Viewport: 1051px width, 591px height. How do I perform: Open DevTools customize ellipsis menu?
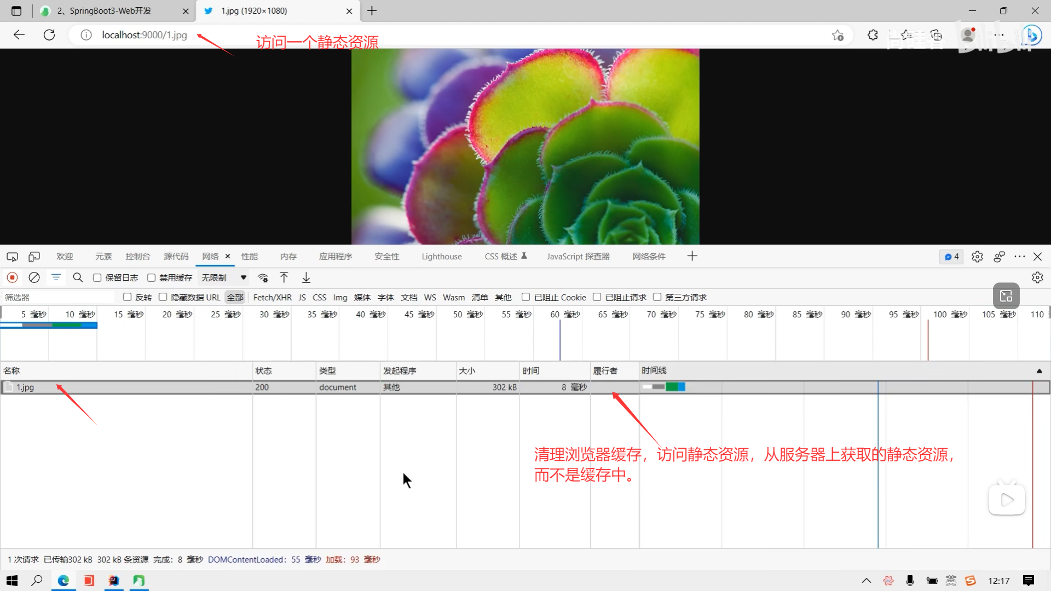(x=1019, y=257)
